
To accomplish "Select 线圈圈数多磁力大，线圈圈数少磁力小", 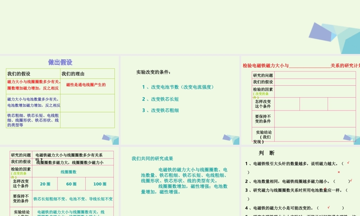I will click(x=70, y=162).
